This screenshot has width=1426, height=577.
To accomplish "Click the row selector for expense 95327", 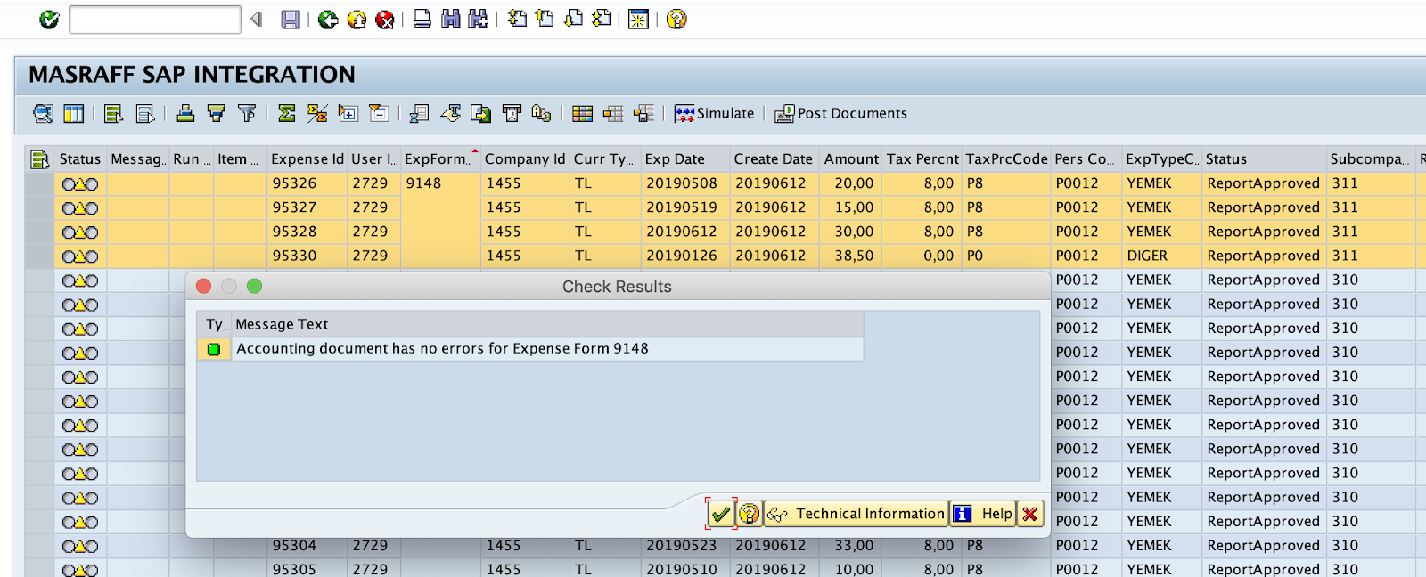I will pyautogui.click(x=39, y=207).
